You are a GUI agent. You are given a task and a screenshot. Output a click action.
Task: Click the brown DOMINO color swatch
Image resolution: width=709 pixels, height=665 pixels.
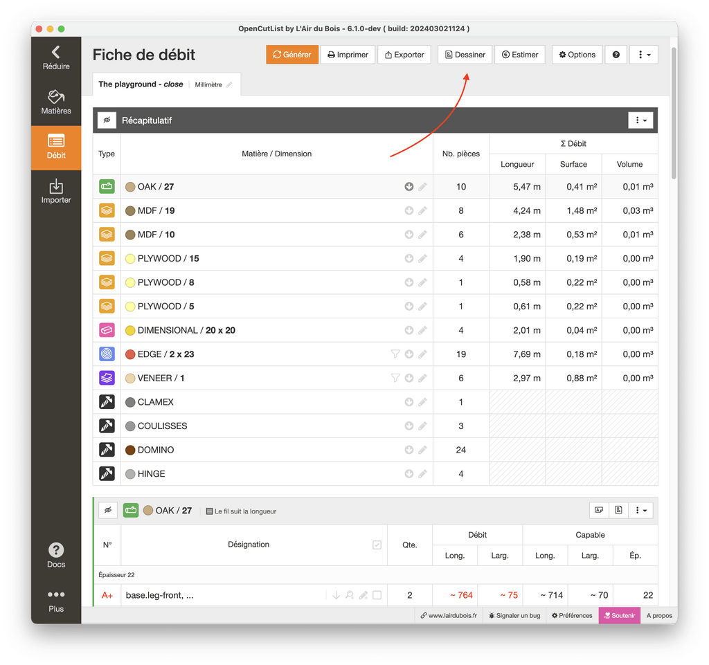[x=130, y=450]
